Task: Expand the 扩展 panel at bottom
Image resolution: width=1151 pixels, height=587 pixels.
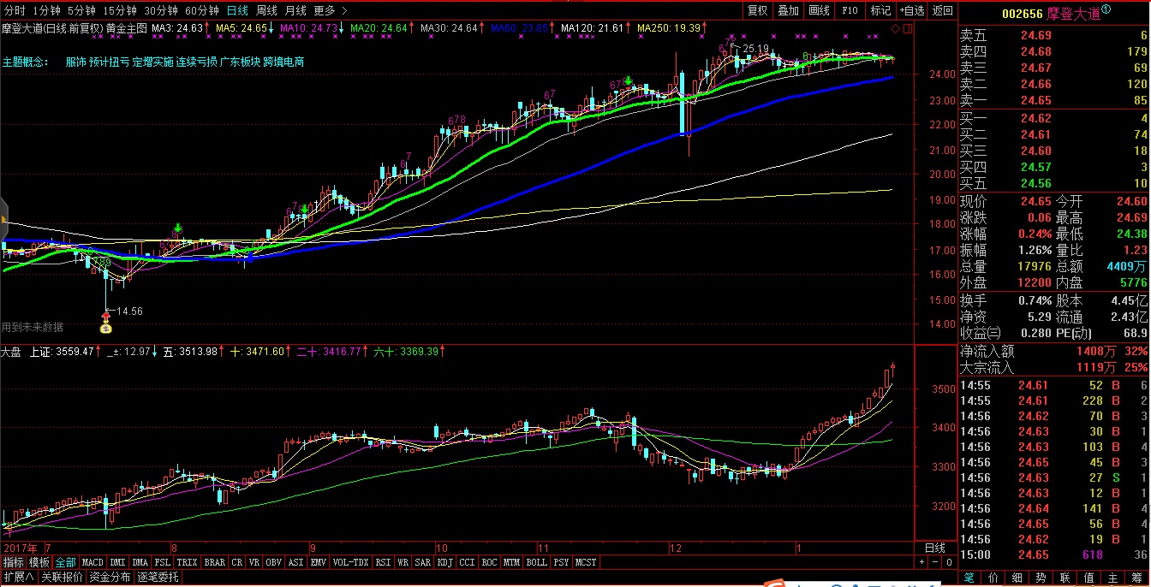Action: coord(18,577)
